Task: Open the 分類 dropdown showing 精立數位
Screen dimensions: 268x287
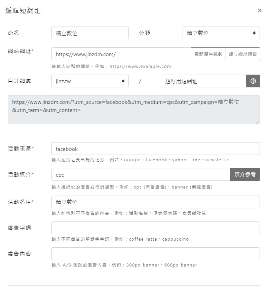Action: tap(221, 33)
